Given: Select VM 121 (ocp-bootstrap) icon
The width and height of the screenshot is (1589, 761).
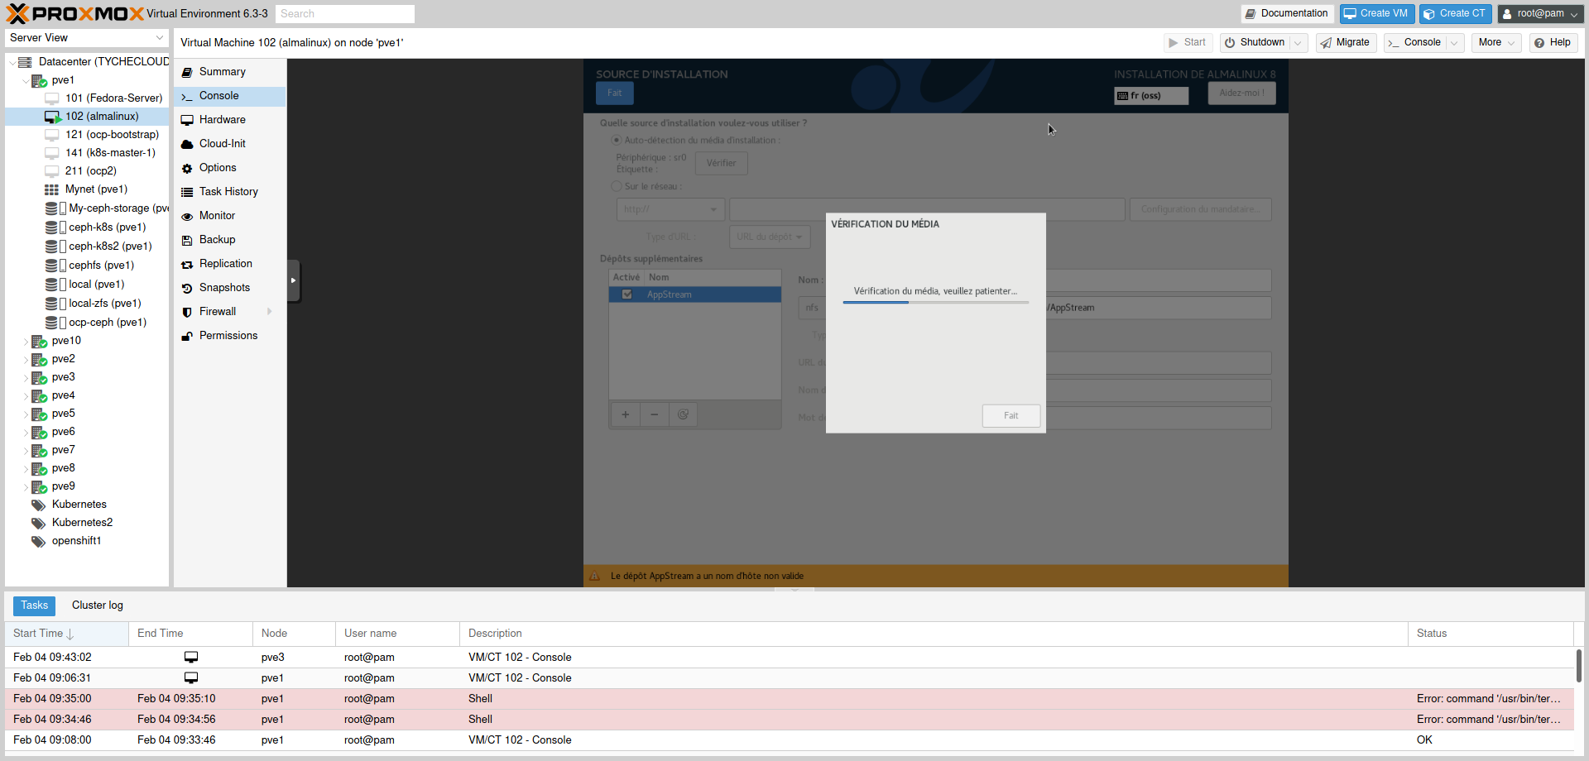Looking at the screenshot, I should pos(51,135).
